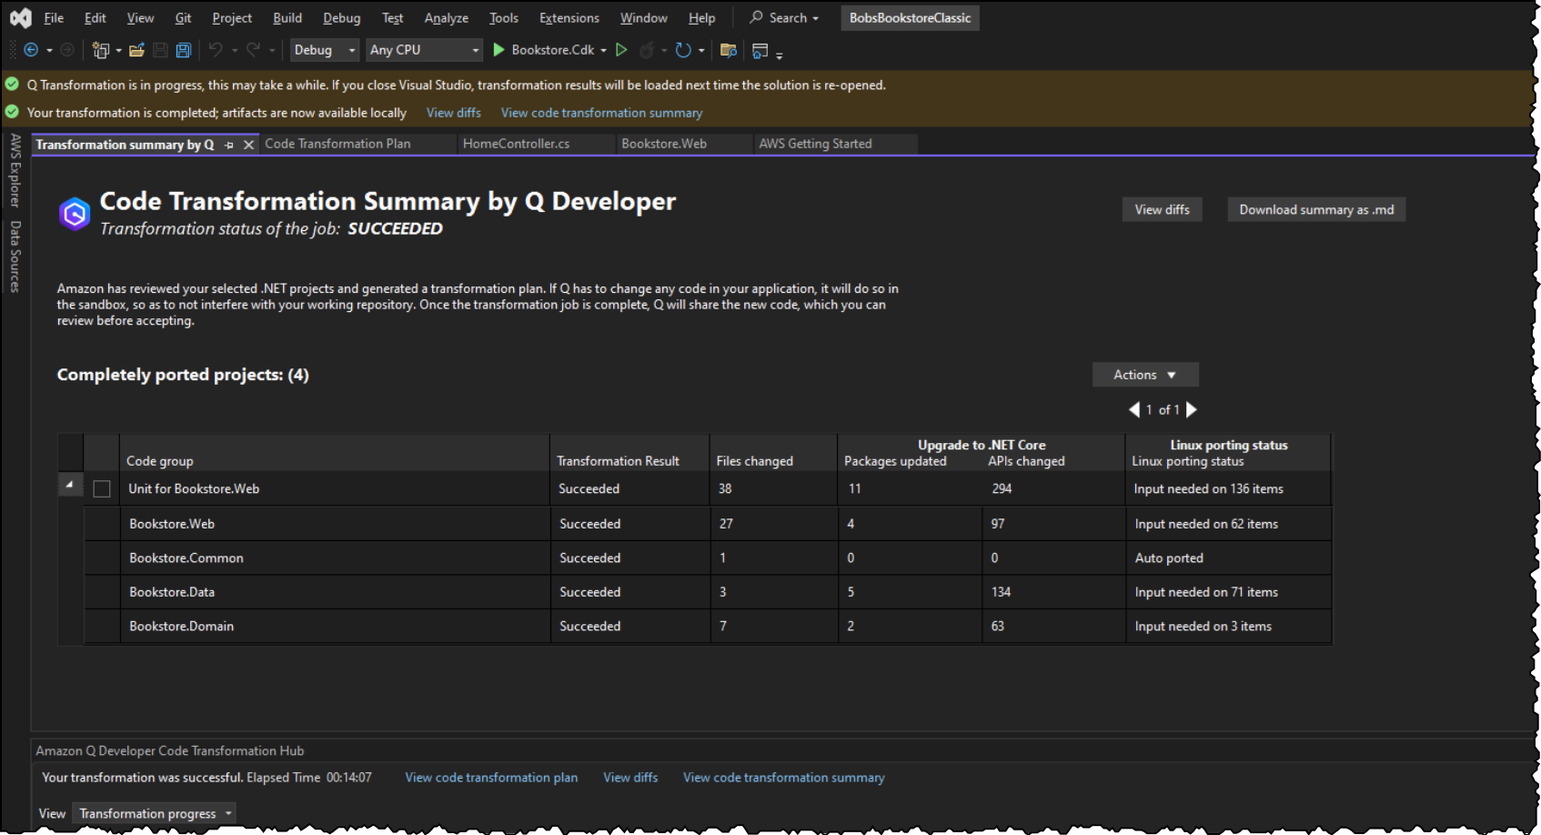Check the checkbox beside Unit for Bookstore.Web
This screenshot has height=835, width=1541.
pos(101,488)
